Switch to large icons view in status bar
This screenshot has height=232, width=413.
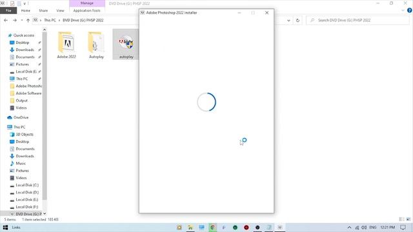(408, 219)
